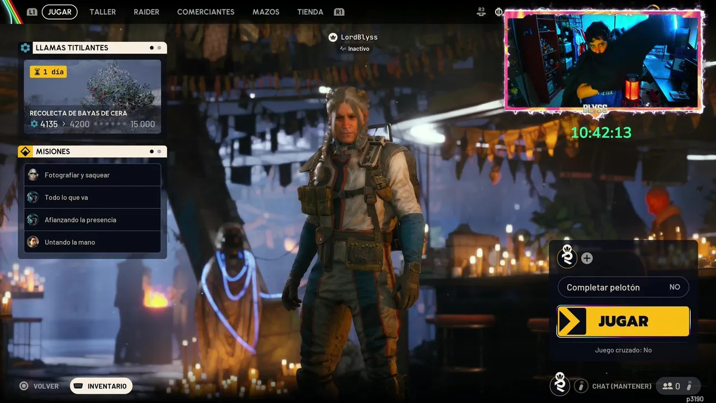The height and width of the screenshot is (403, 716).
Task: Click the 15 000 goal value
Action: point(143,124)
